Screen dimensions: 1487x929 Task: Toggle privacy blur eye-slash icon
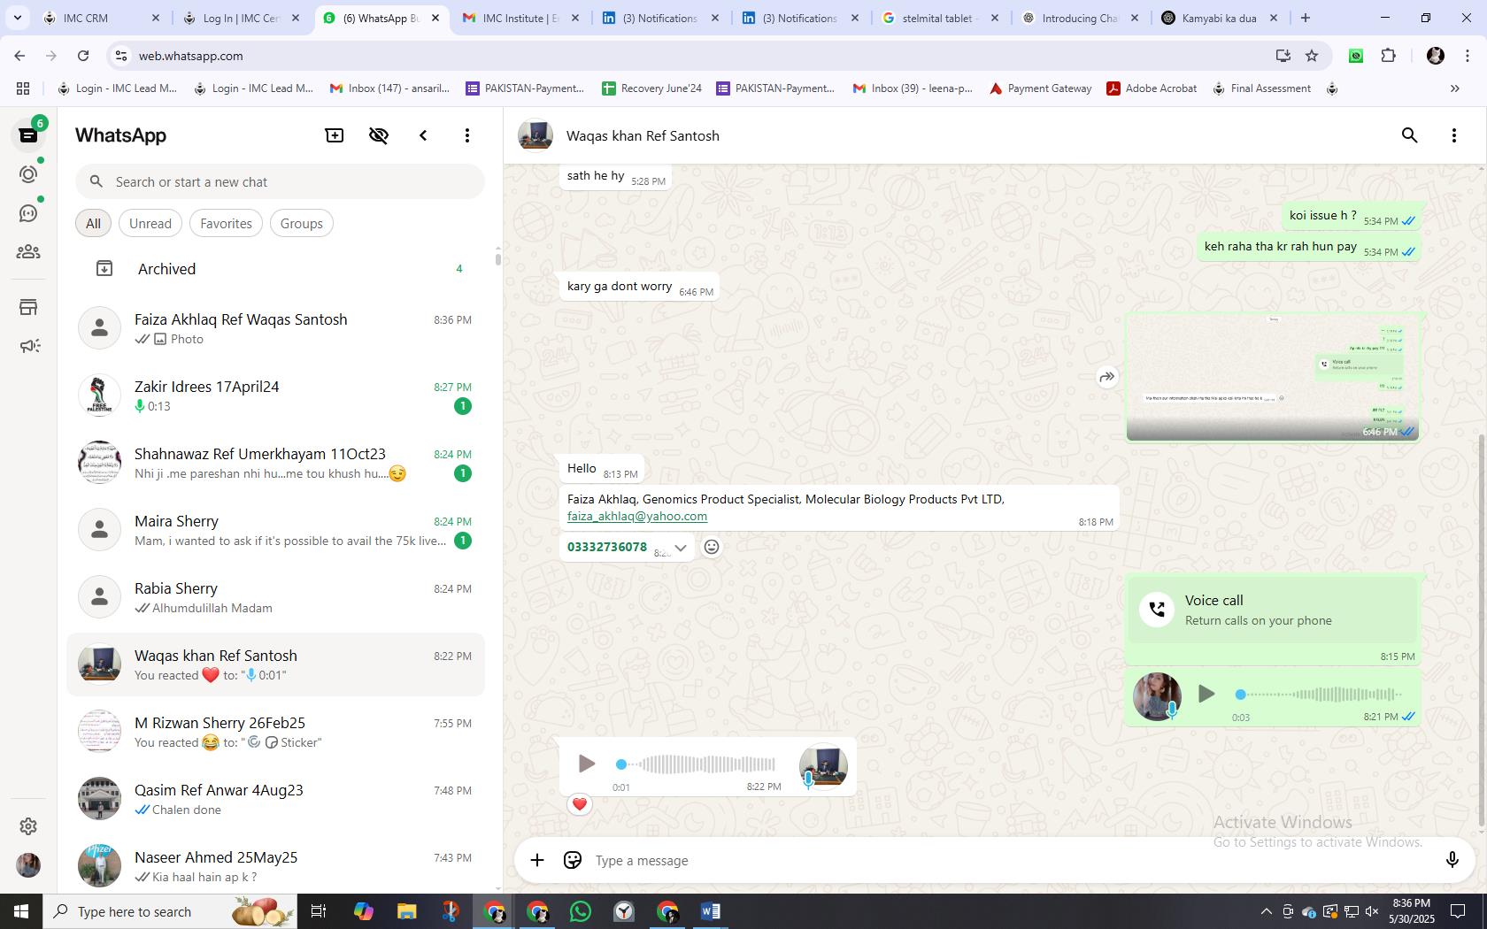tap(379, 135)
